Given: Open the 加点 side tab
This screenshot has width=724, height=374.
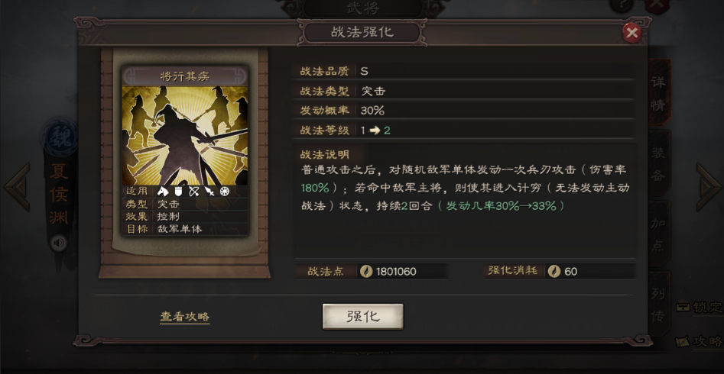Looking at the screenshot, I should [658, 234].
